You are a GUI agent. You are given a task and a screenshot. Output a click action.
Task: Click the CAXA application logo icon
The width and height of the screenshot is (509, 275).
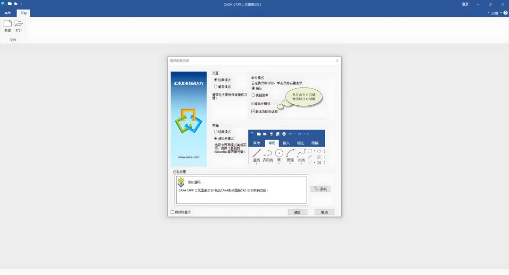pos(3,4)
